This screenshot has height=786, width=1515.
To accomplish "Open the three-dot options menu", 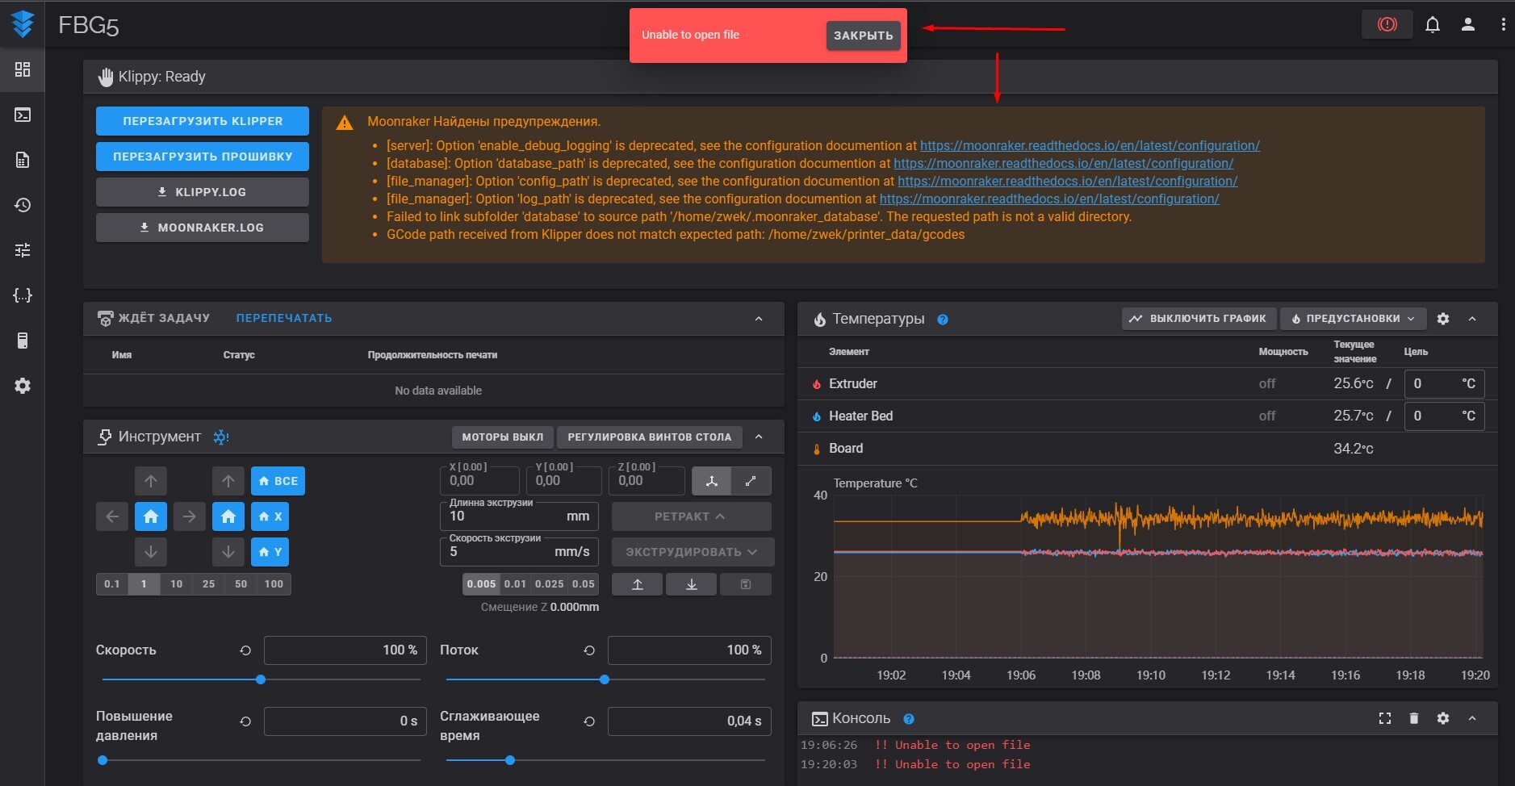I will click(1503, 25).
